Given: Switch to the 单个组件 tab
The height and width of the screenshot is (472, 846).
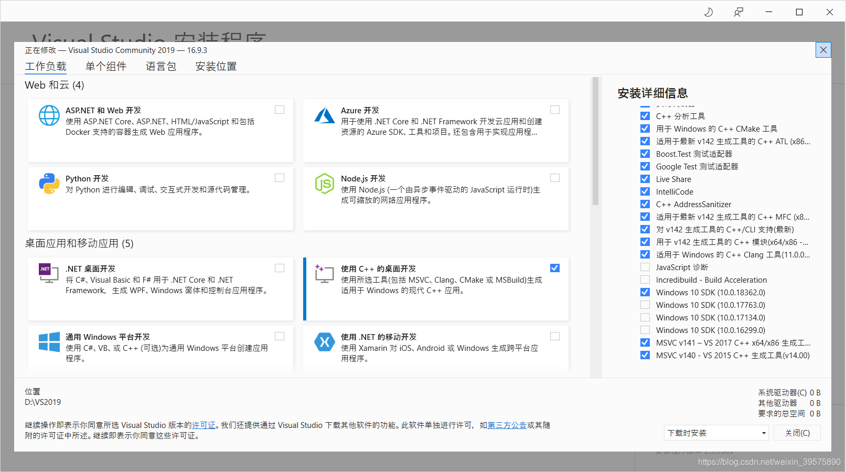Looking at the screenshot, I should (106, 66).
